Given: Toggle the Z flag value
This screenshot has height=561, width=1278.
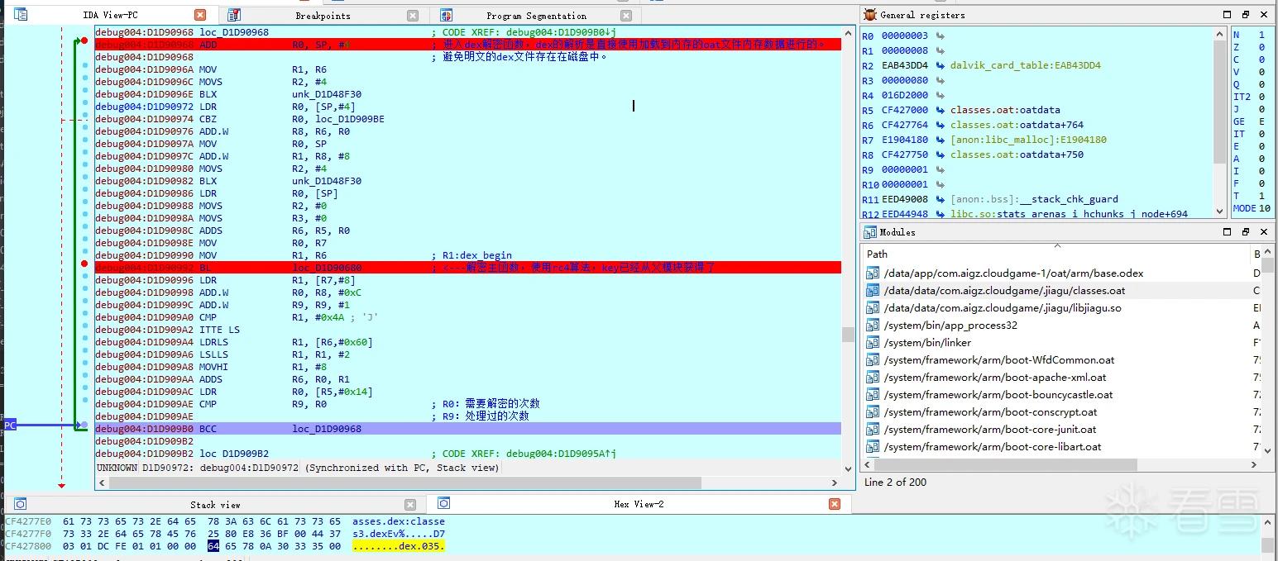Looking at the screenshot, I should click(1261, 47).
